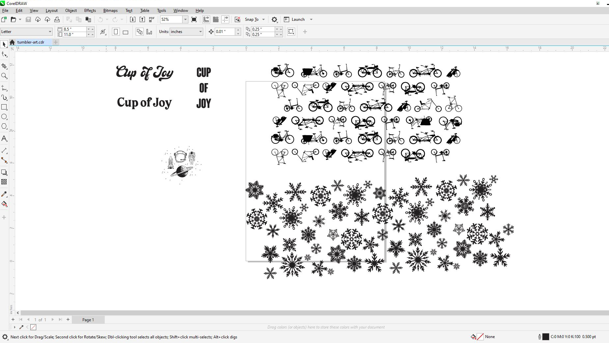Select the Pick tool
Screen dimensions: 609x343
point(4,44)
